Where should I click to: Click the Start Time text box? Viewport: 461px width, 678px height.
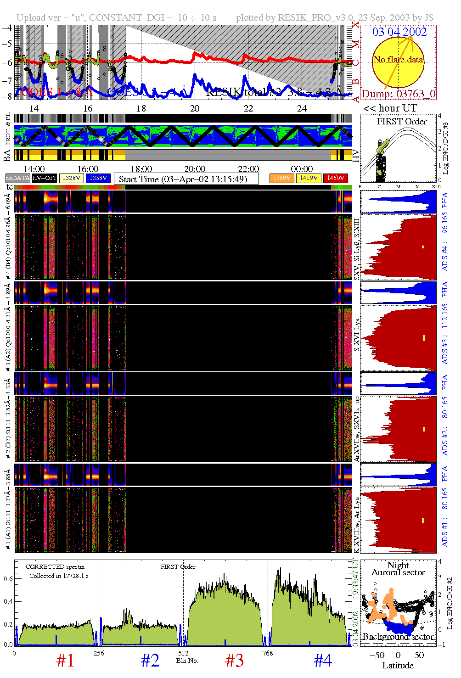pyautogui.click(x=186, y=179)
